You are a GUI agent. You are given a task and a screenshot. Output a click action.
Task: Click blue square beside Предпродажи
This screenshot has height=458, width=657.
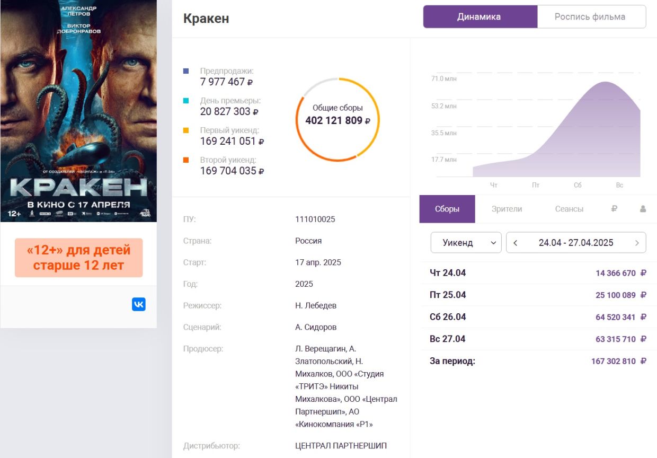pyautogui.click(x=185, y=71)
